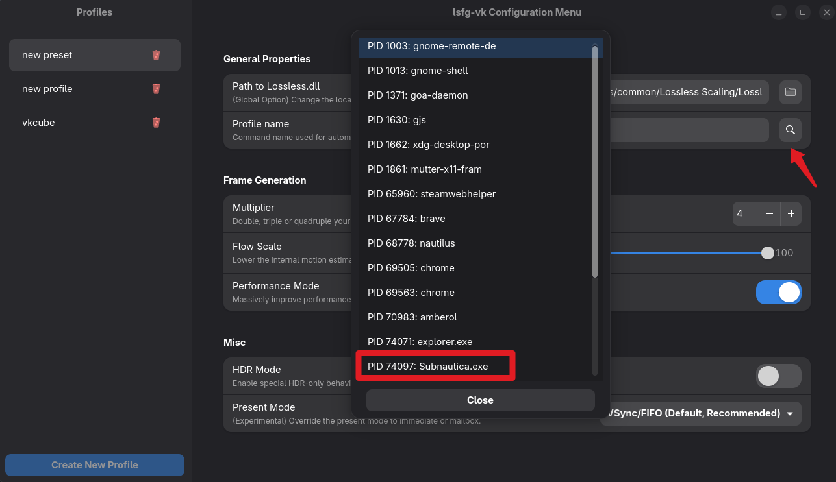The height and width of the screenshot is (482, 836).
Task: Click the process list scrollbar
Action: pyautogui.click(x=595, y=161)
